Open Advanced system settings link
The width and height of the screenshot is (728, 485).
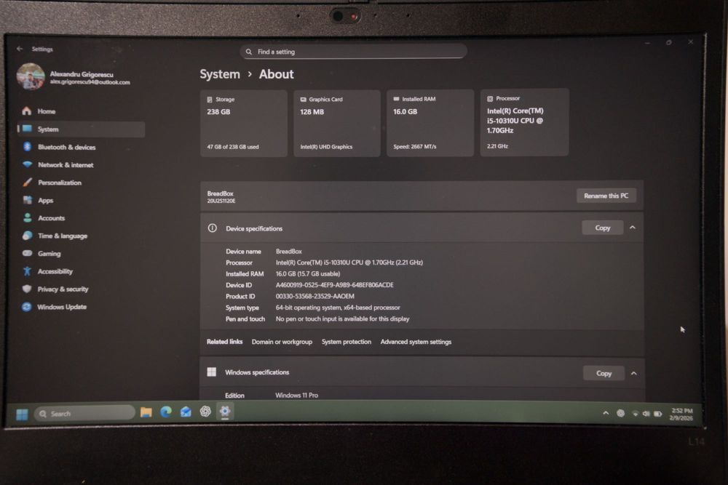click(416, 342)
